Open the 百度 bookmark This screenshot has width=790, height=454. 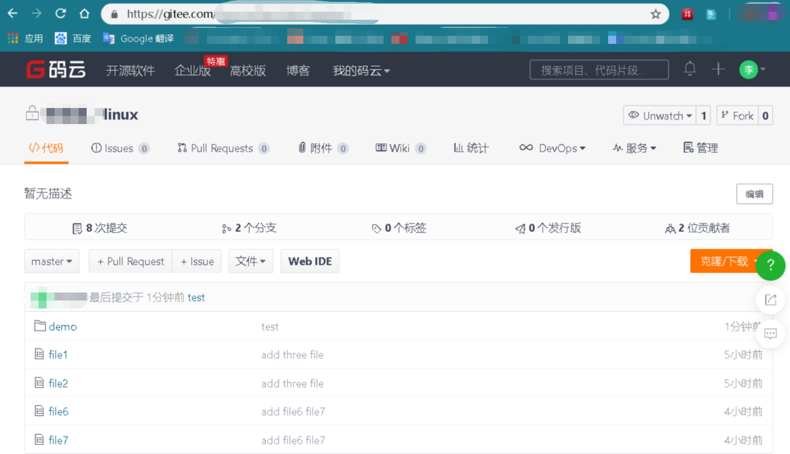click(73, 39)
